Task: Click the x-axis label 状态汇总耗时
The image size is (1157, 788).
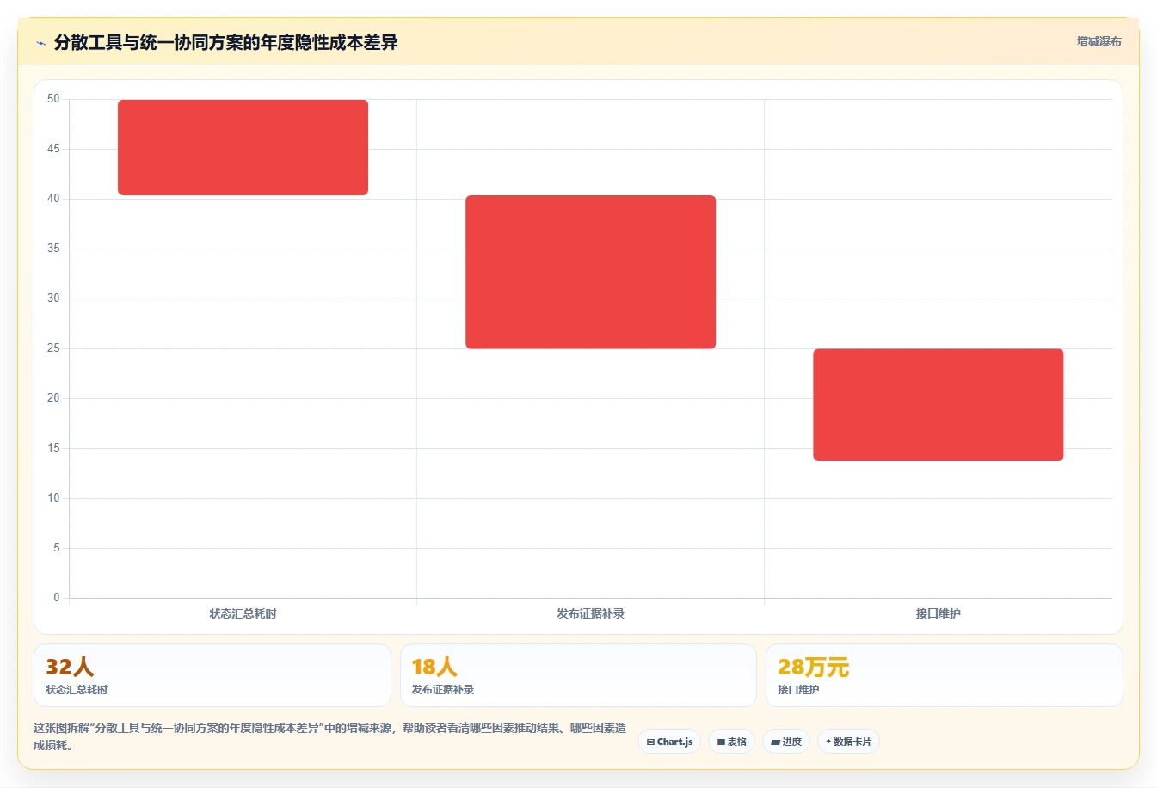Action: pos(243,613)
